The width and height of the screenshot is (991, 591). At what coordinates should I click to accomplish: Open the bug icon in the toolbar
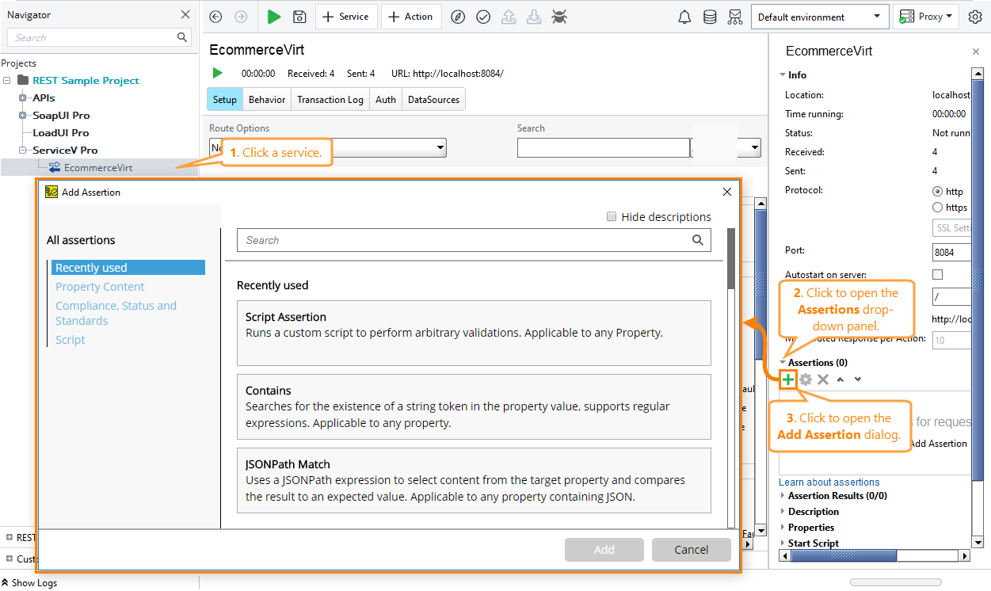click(559, 17)
